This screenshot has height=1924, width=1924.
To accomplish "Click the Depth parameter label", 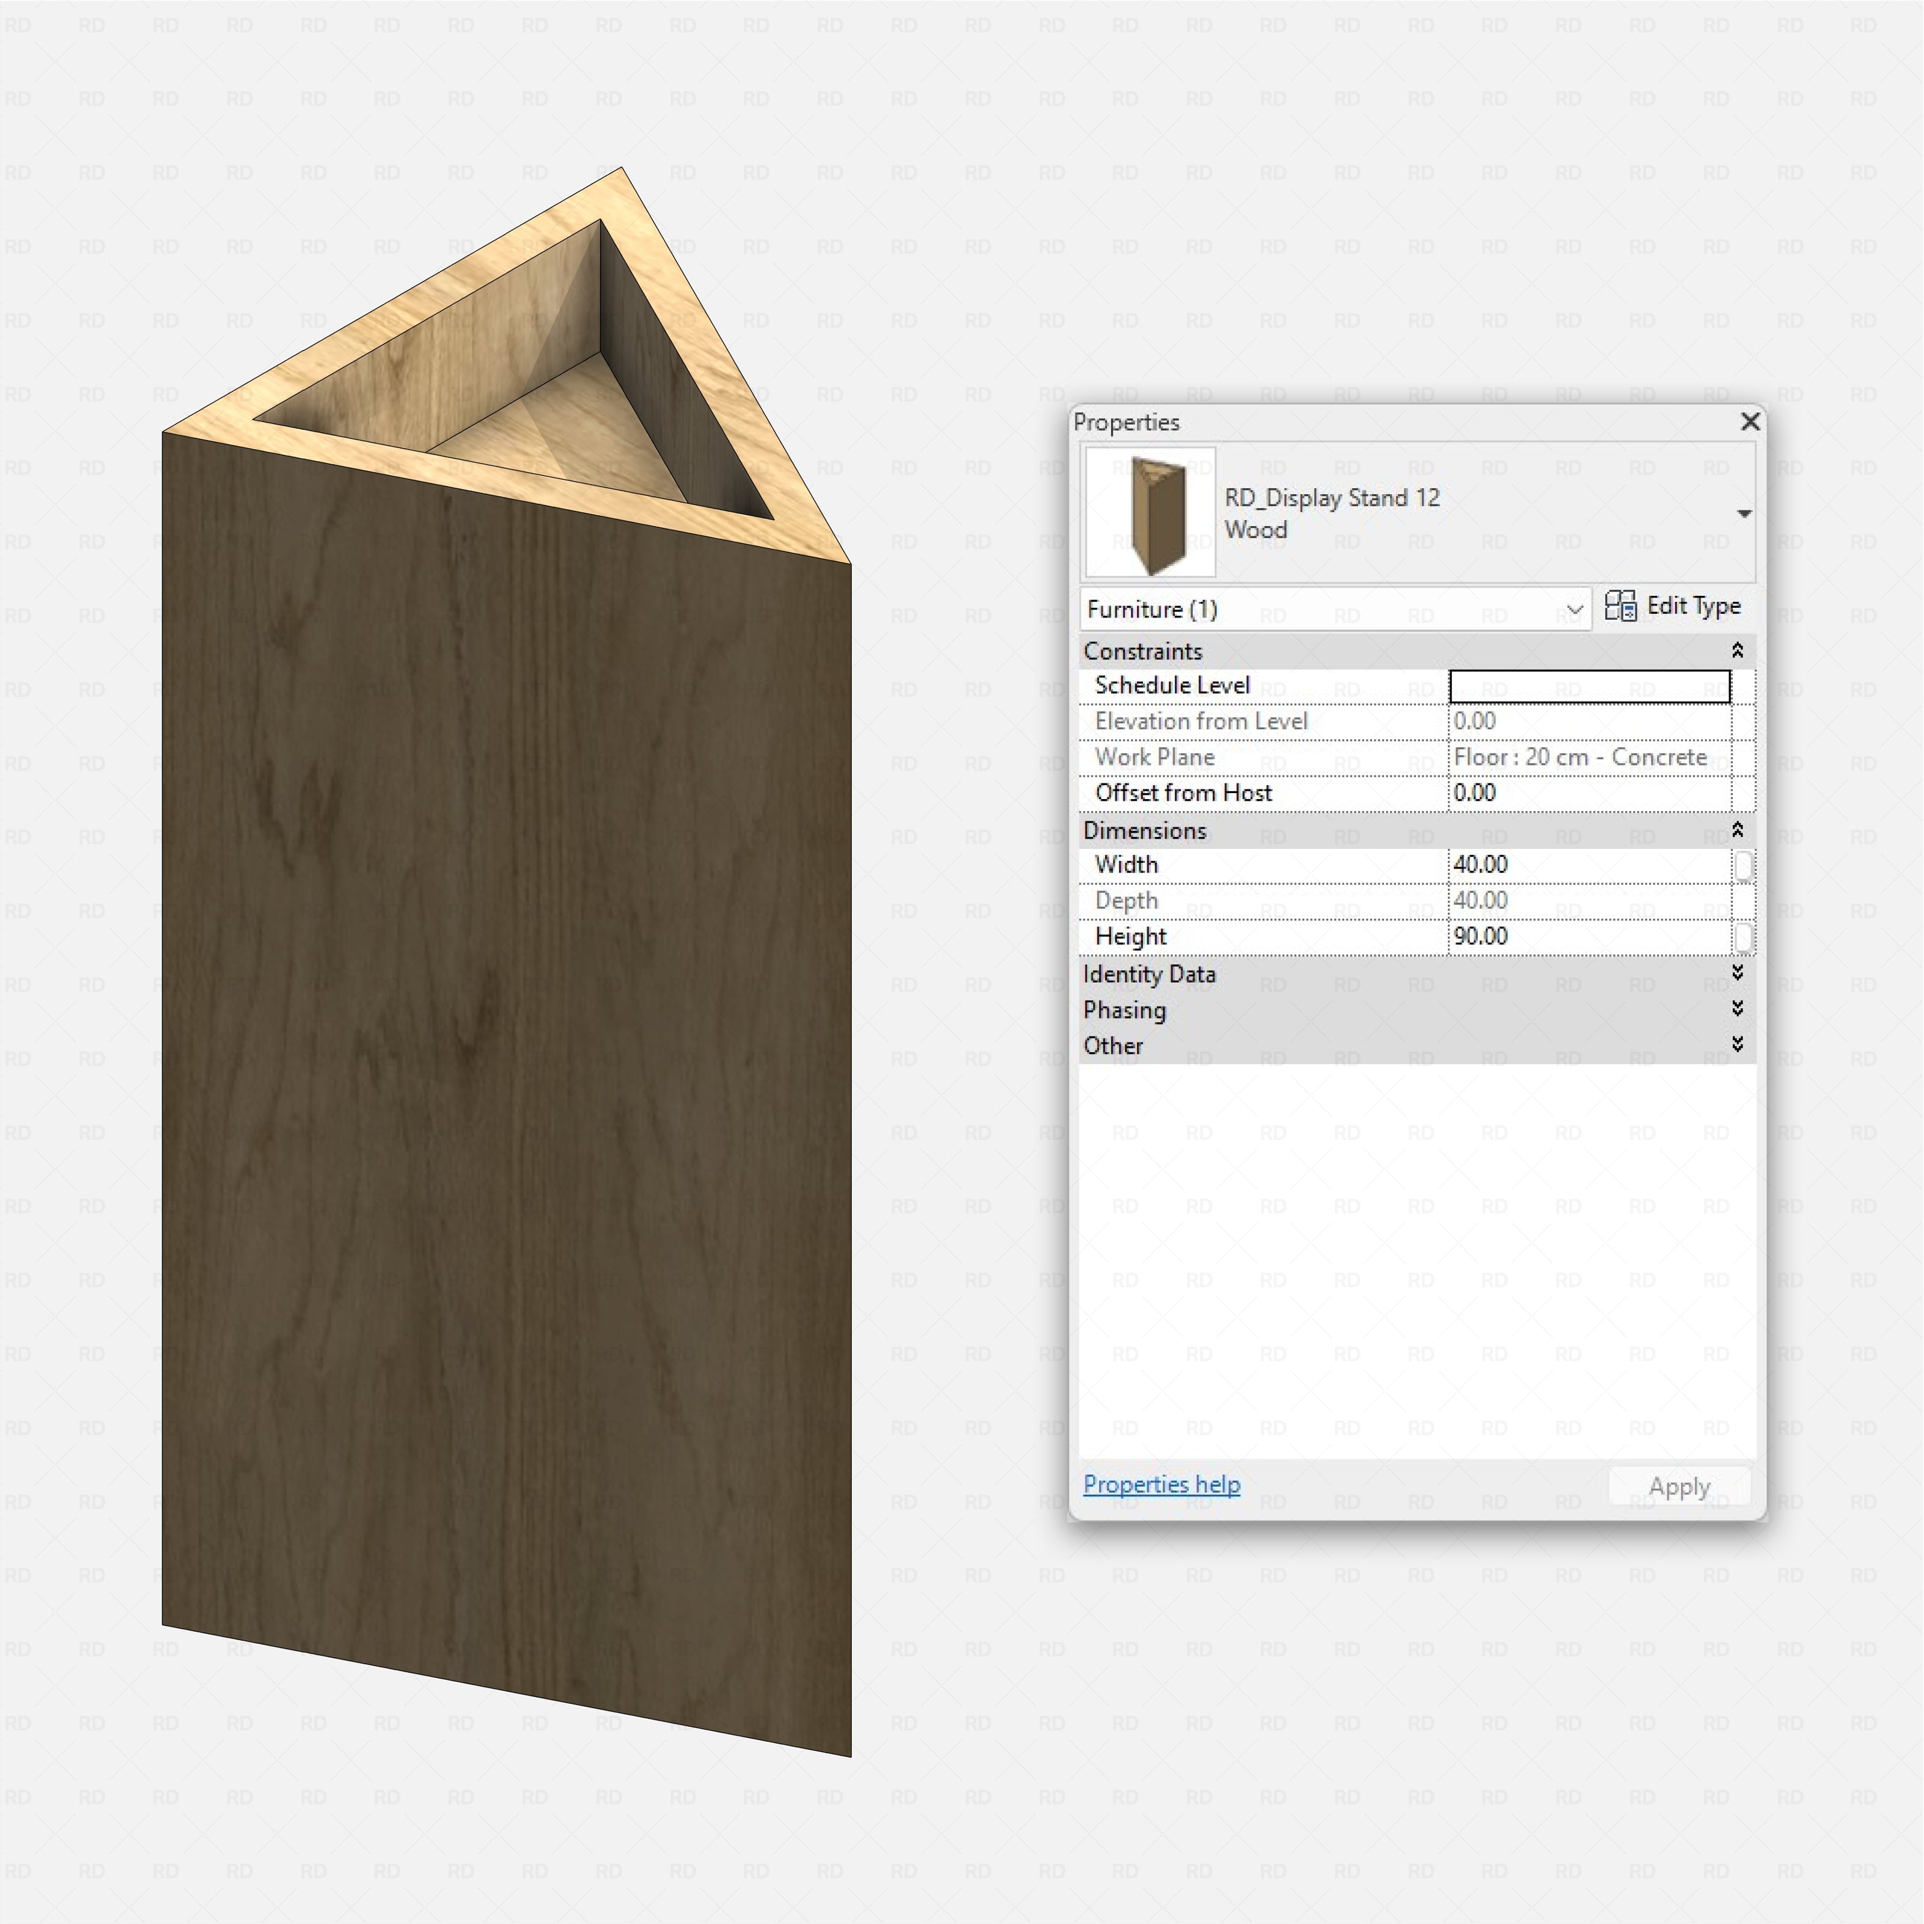I will (1126, 901).
